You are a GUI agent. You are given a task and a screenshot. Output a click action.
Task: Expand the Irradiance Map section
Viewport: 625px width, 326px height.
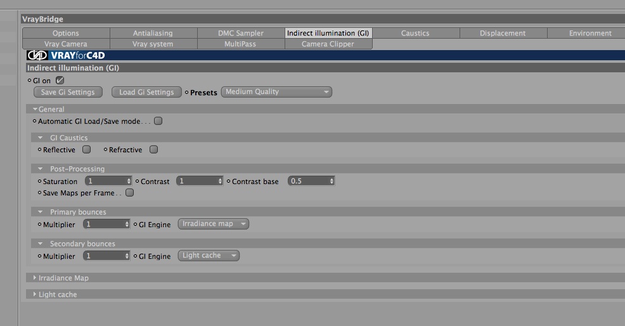(35, 278)
